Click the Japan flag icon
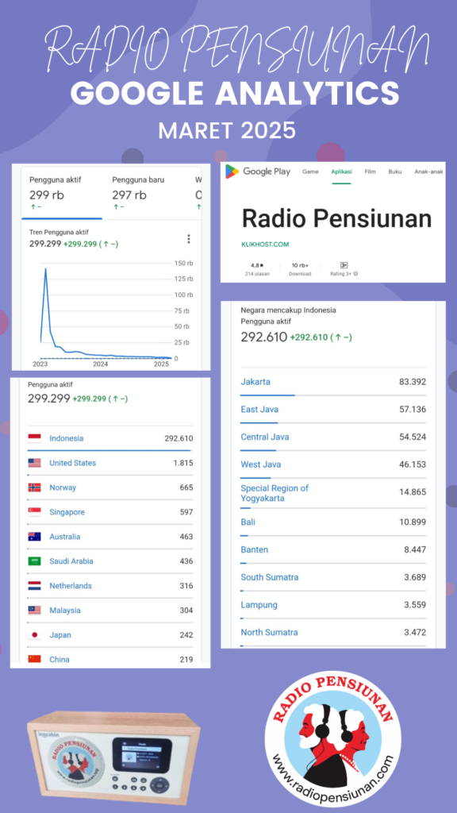This screenshot has width=457, height=813. [34, 635]
